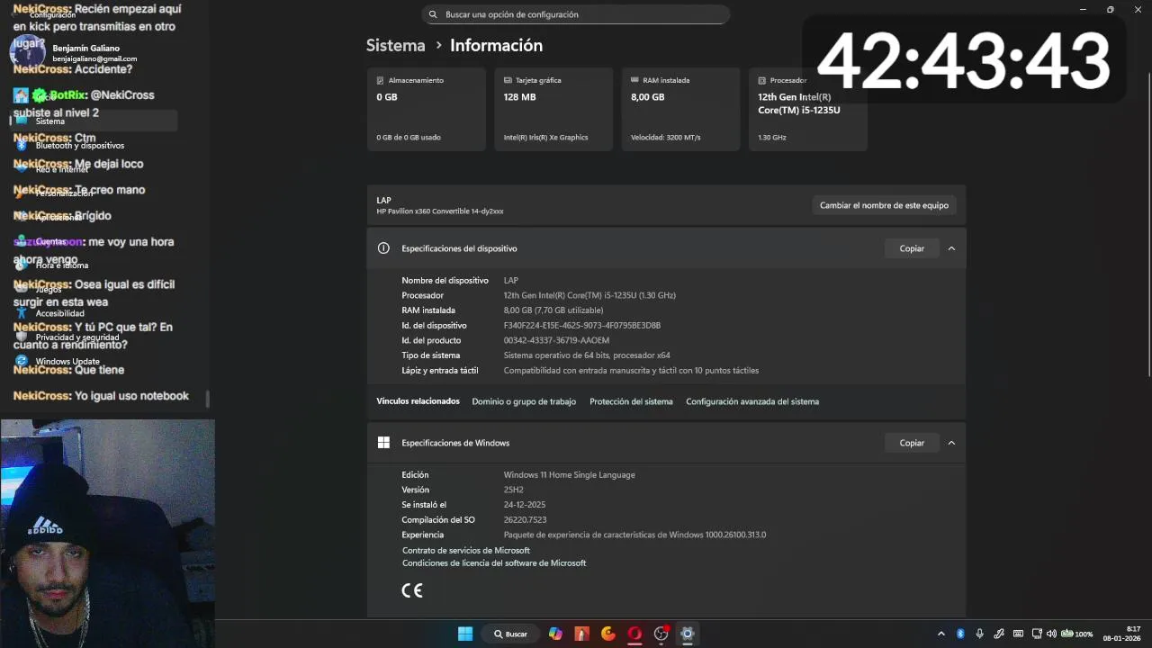Open Condiciones de licencia del software link
Viewport: 1152px width, 648px height.
(494, 562)
